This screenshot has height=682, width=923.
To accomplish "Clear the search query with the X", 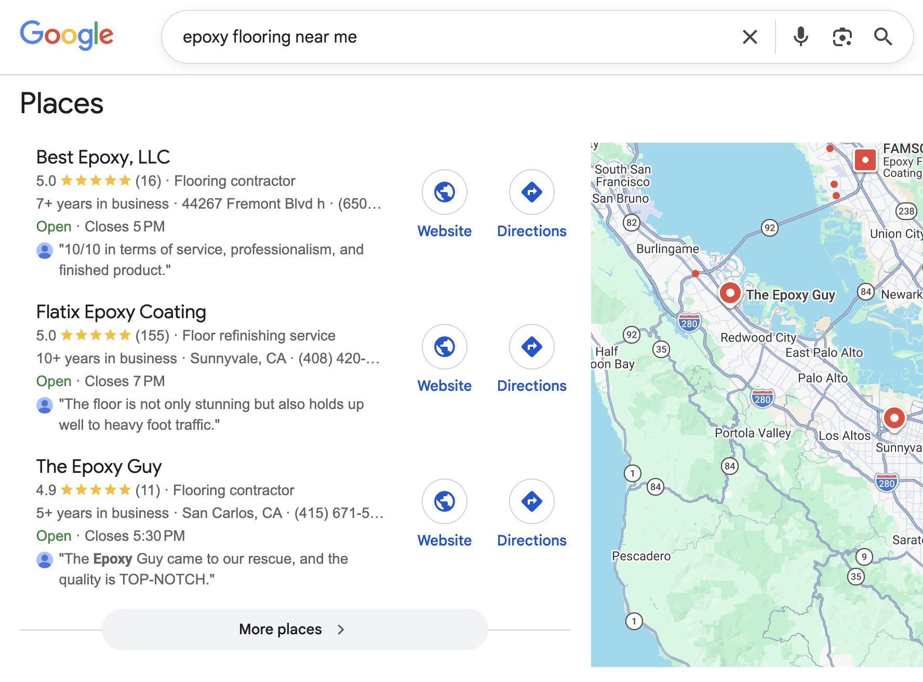I will [750, 36].
